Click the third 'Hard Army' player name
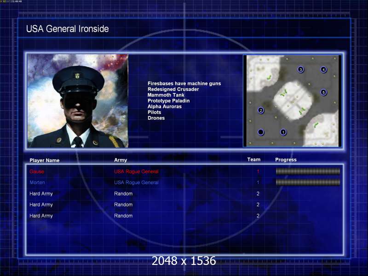The width and height of the screenshot is (368, 276). pos(41,216)
